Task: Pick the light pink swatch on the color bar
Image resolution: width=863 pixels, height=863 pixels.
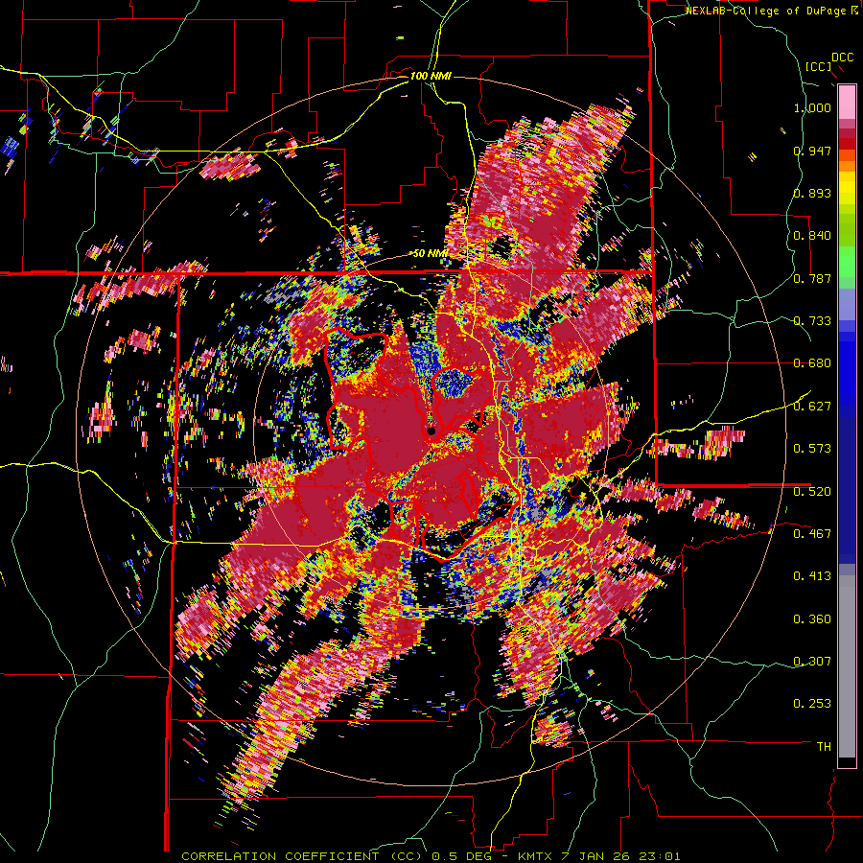Action: 847,102
